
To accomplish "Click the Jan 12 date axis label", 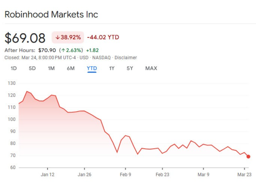I will [x=48, y=174].
